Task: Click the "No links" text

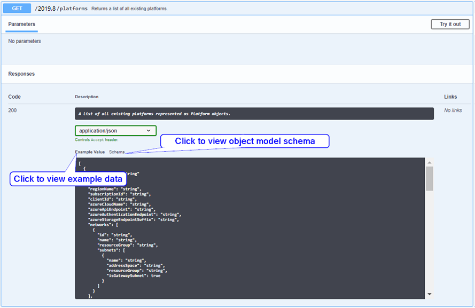Action: (453, 110)
